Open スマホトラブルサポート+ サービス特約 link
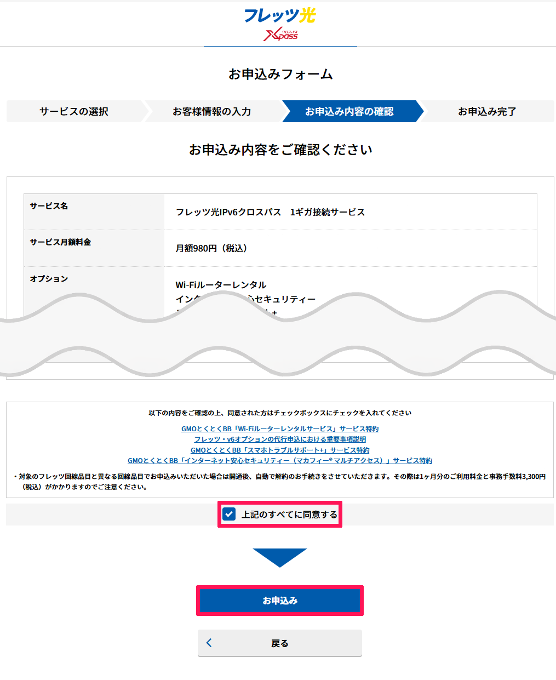Image resolution: width=556 pixels, height=680 pixels. pyautogui.click(x=280, y=450)
